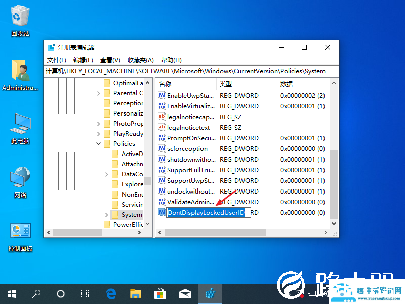Click tree pane horizontal scroll-right arrow

pyautogui.click(x=139, y=233)
